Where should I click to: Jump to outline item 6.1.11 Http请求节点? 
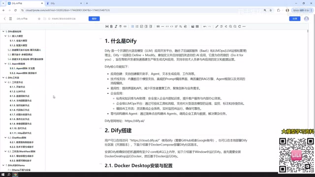pos(21,133)
